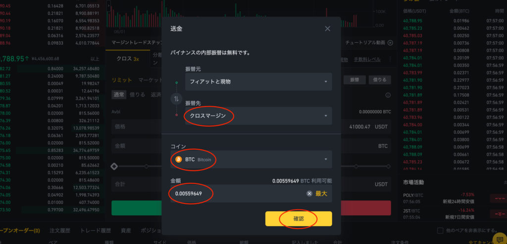Image resolution: width=507 pixels, height=244 pixels.
Task: Select the クロス 3x margin tab
Action: click(128, 59)
